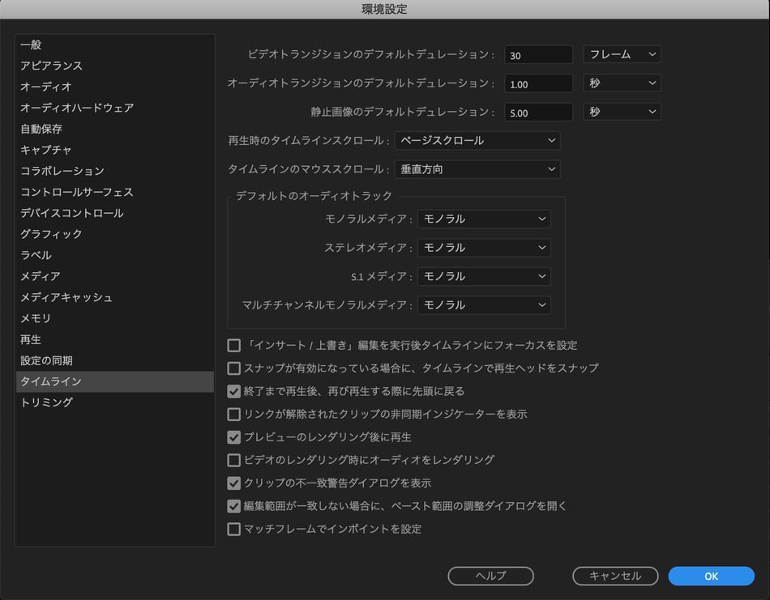Enable the マッチフレームでインポイントを設定 checkbox
The height and width of the screenshot is (600, 770).
point(234,530)
